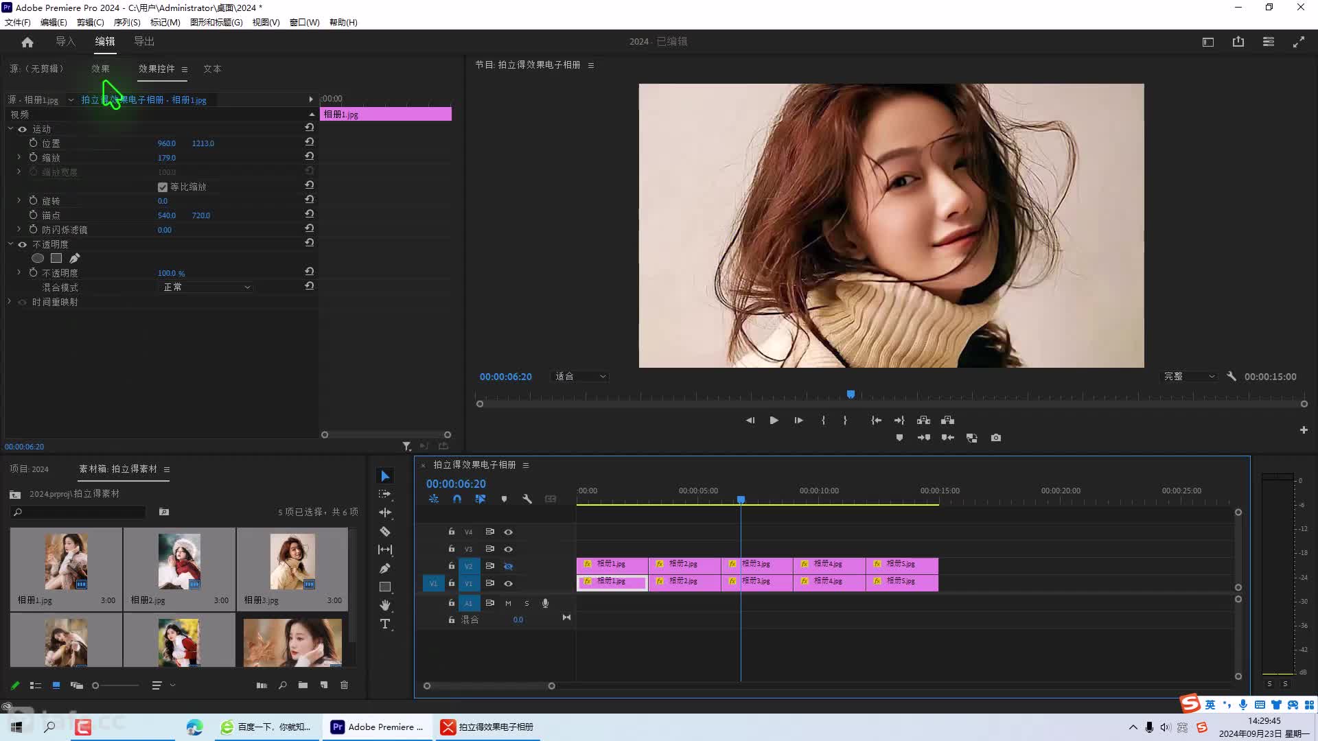Open Quick Export share icon
The image size is (1318, 741).
(x=1238, y=42)
